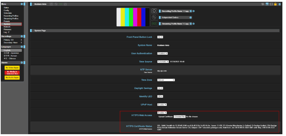Click the small link icon in the Robben Helo header
Screen dimensions: 286x136
coord(56,4)
